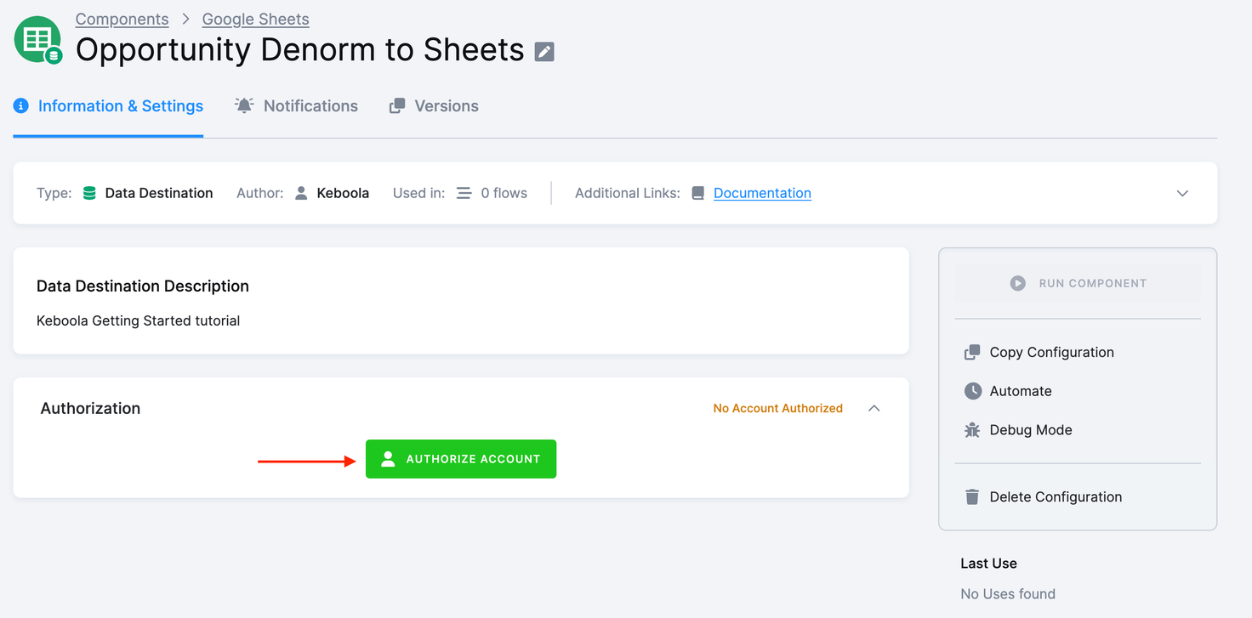Open the Notifications tab

(x=296, y=106)
